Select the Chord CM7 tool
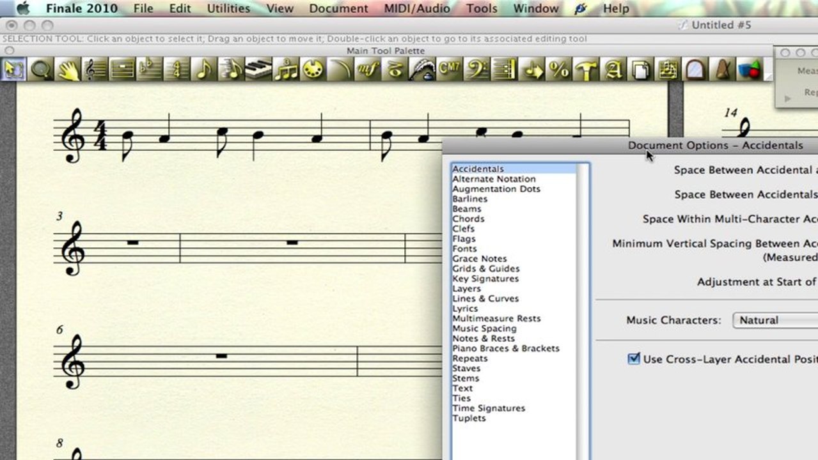The width and height of the screenshot is (818, 460). (x=448, y=69)
